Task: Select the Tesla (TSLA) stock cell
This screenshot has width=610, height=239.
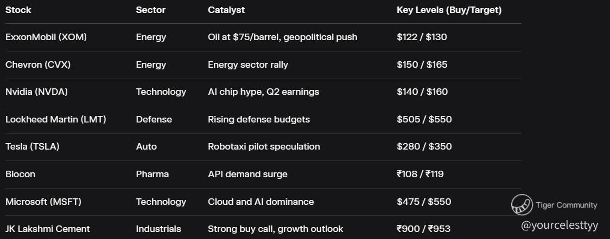Action: (33, 146)
